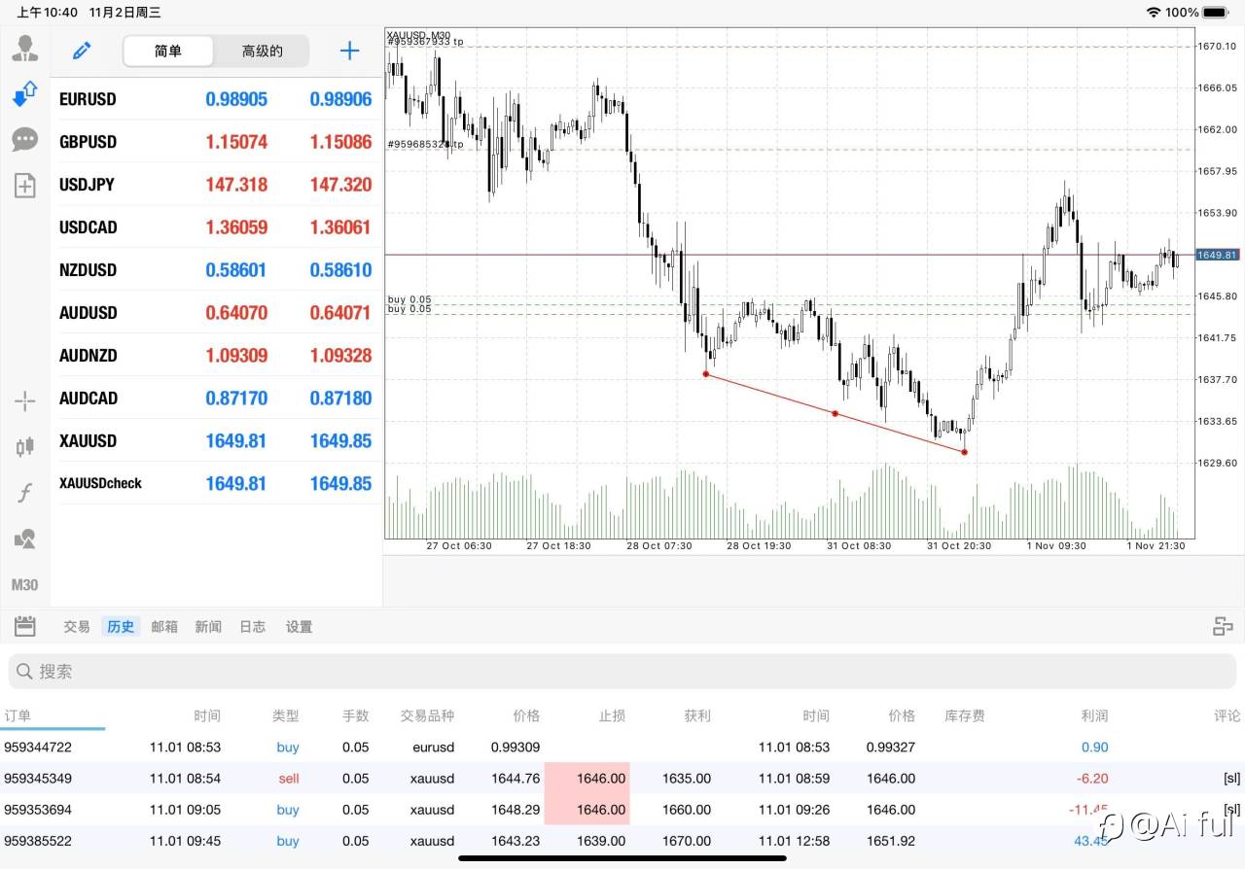This screenshot has width=1245, height=869.
Task: Open the chat messages icon
Action: pyautogui.click(x=24, y=140)
